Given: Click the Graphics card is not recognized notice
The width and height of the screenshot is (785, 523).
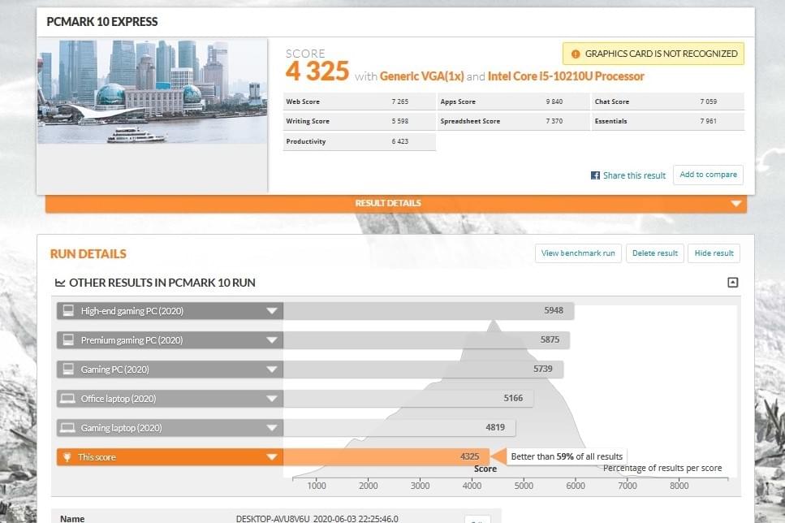Looking at the screenshot, I should tap(653, 54).
